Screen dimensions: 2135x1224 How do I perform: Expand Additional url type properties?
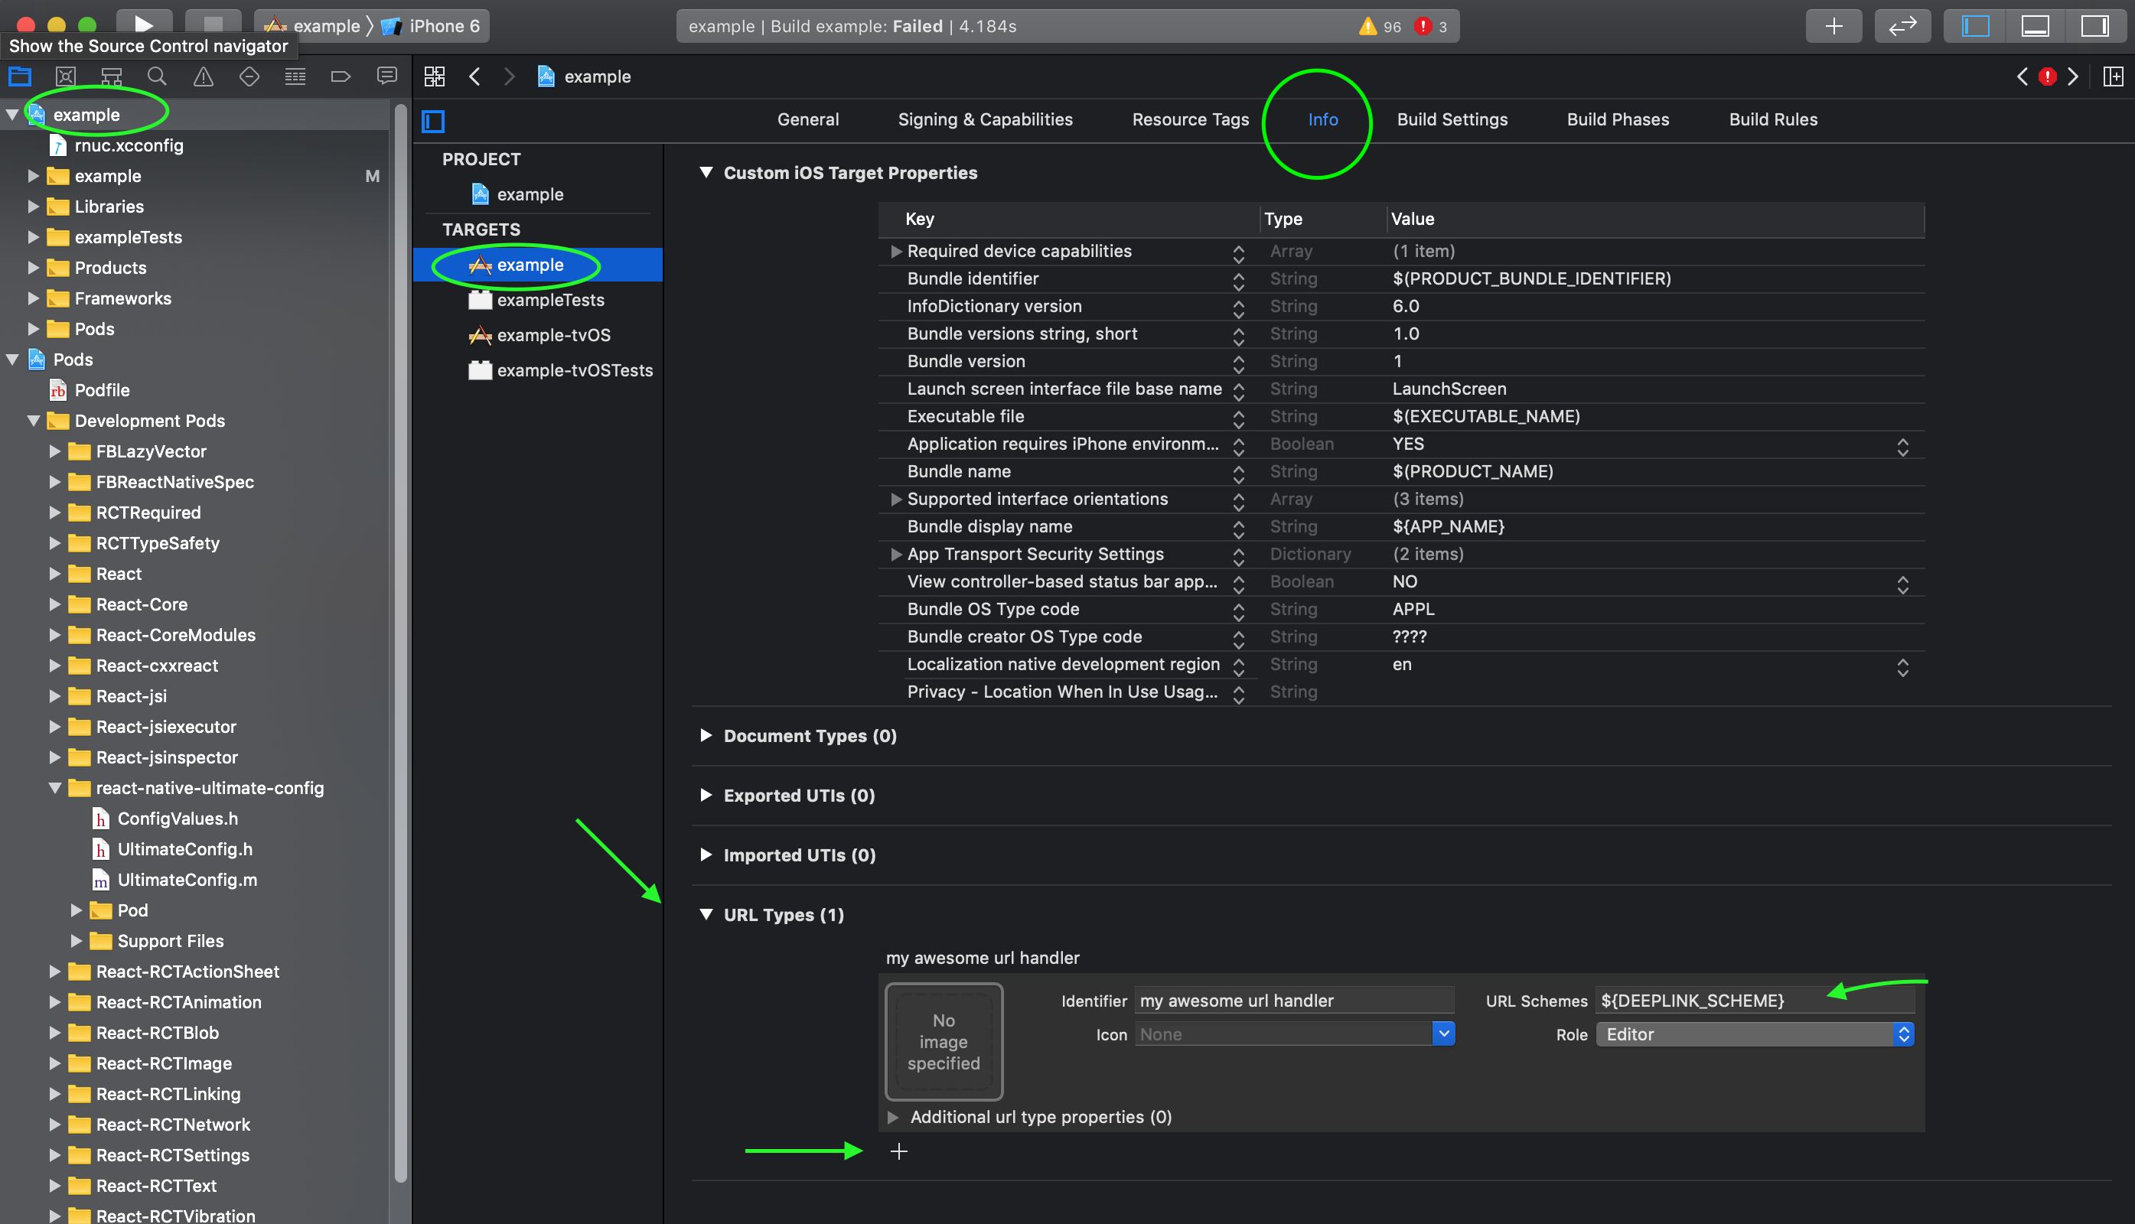(893, 1117)
